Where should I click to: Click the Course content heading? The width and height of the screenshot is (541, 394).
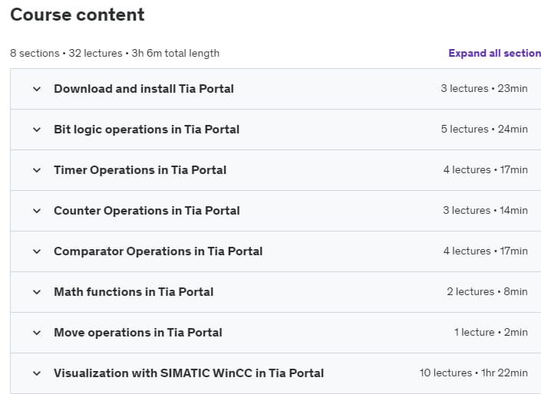[77, 15]
